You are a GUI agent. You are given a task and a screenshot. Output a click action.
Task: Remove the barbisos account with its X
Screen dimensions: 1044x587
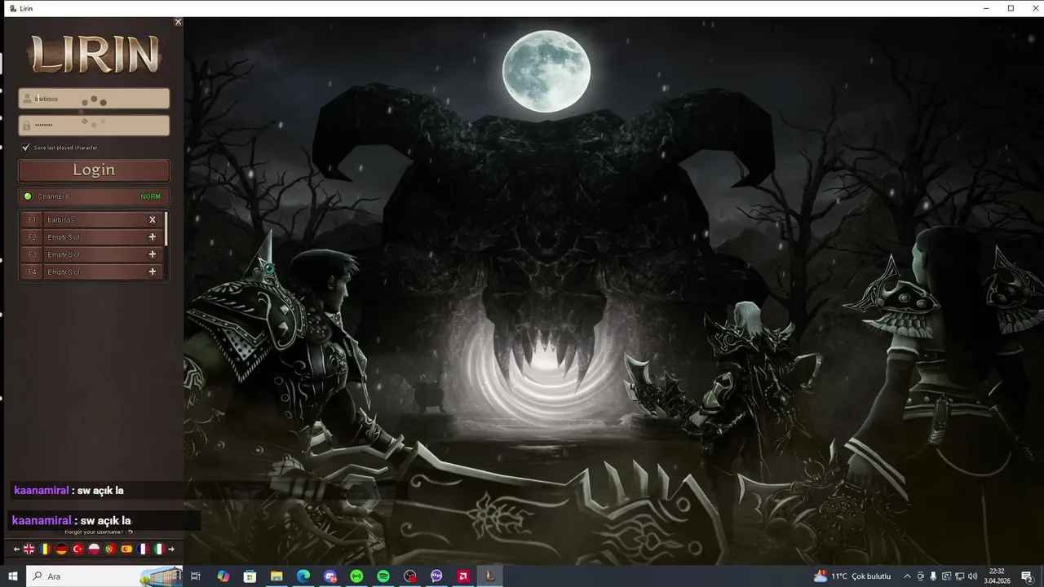(x=152, y=220)
